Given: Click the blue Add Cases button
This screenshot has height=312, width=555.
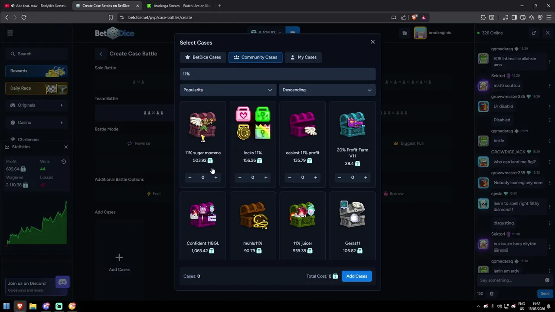Looking at the screenshot, I should coord(357,276).
